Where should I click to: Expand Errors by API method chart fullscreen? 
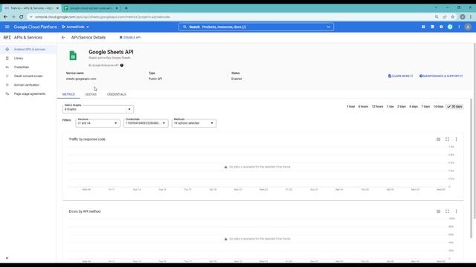pyautogui.click(x=447, y=211)
